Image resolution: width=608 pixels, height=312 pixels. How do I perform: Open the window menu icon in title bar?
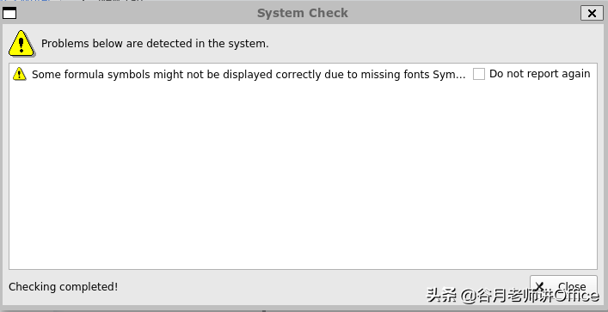[9, 13]
